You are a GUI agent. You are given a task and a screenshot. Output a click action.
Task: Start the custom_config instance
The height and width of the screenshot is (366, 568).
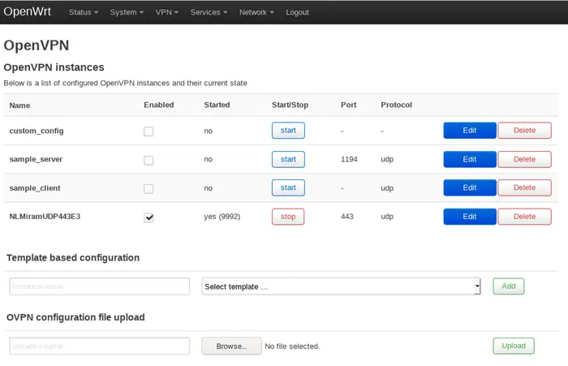pos(288,131)
